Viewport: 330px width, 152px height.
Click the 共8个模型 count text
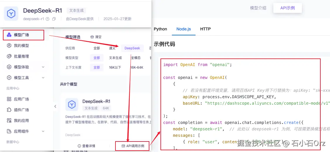coord(69,84)
